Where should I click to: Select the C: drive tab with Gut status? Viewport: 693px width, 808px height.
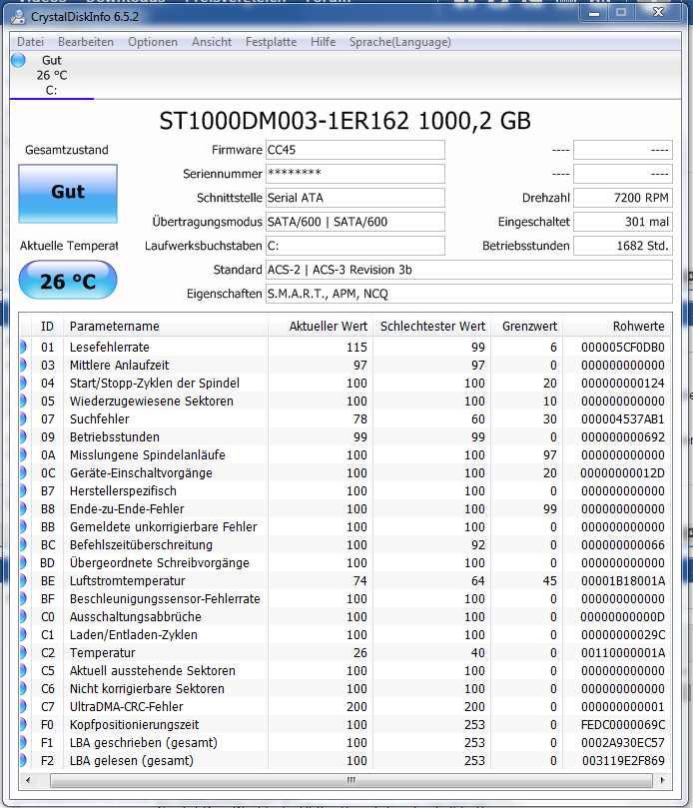[x=52, y=75]
